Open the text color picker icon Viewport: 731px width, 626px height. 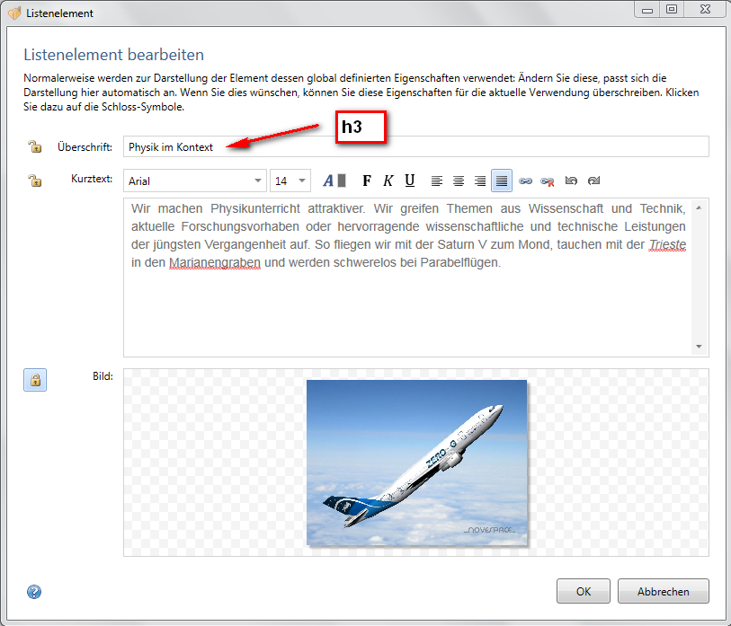point(334,181)
